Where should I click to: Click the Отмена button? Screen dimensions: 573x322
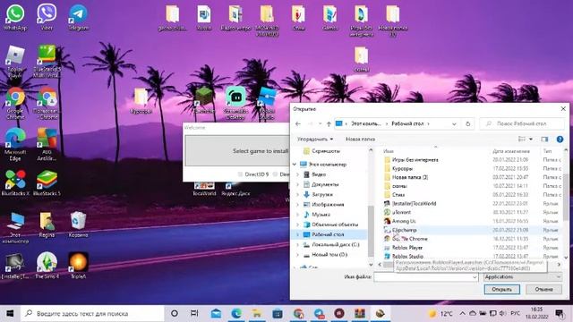tap(543, 289)
